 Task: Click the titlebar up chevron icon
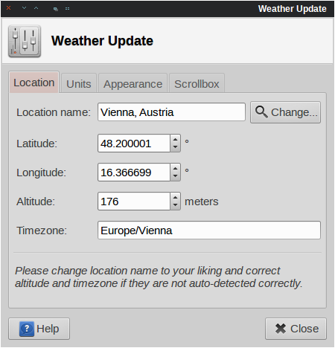(36, 8)
